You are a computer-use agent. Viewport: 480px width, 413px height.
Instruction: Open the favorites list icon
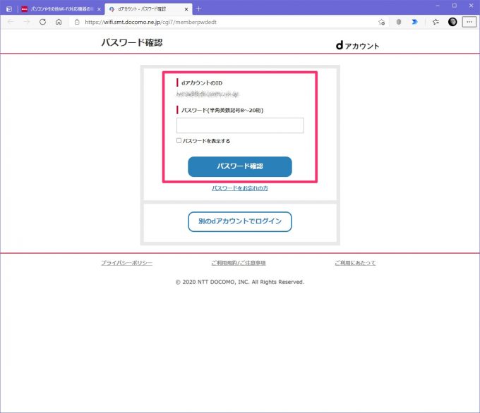(x=436, y=22)
